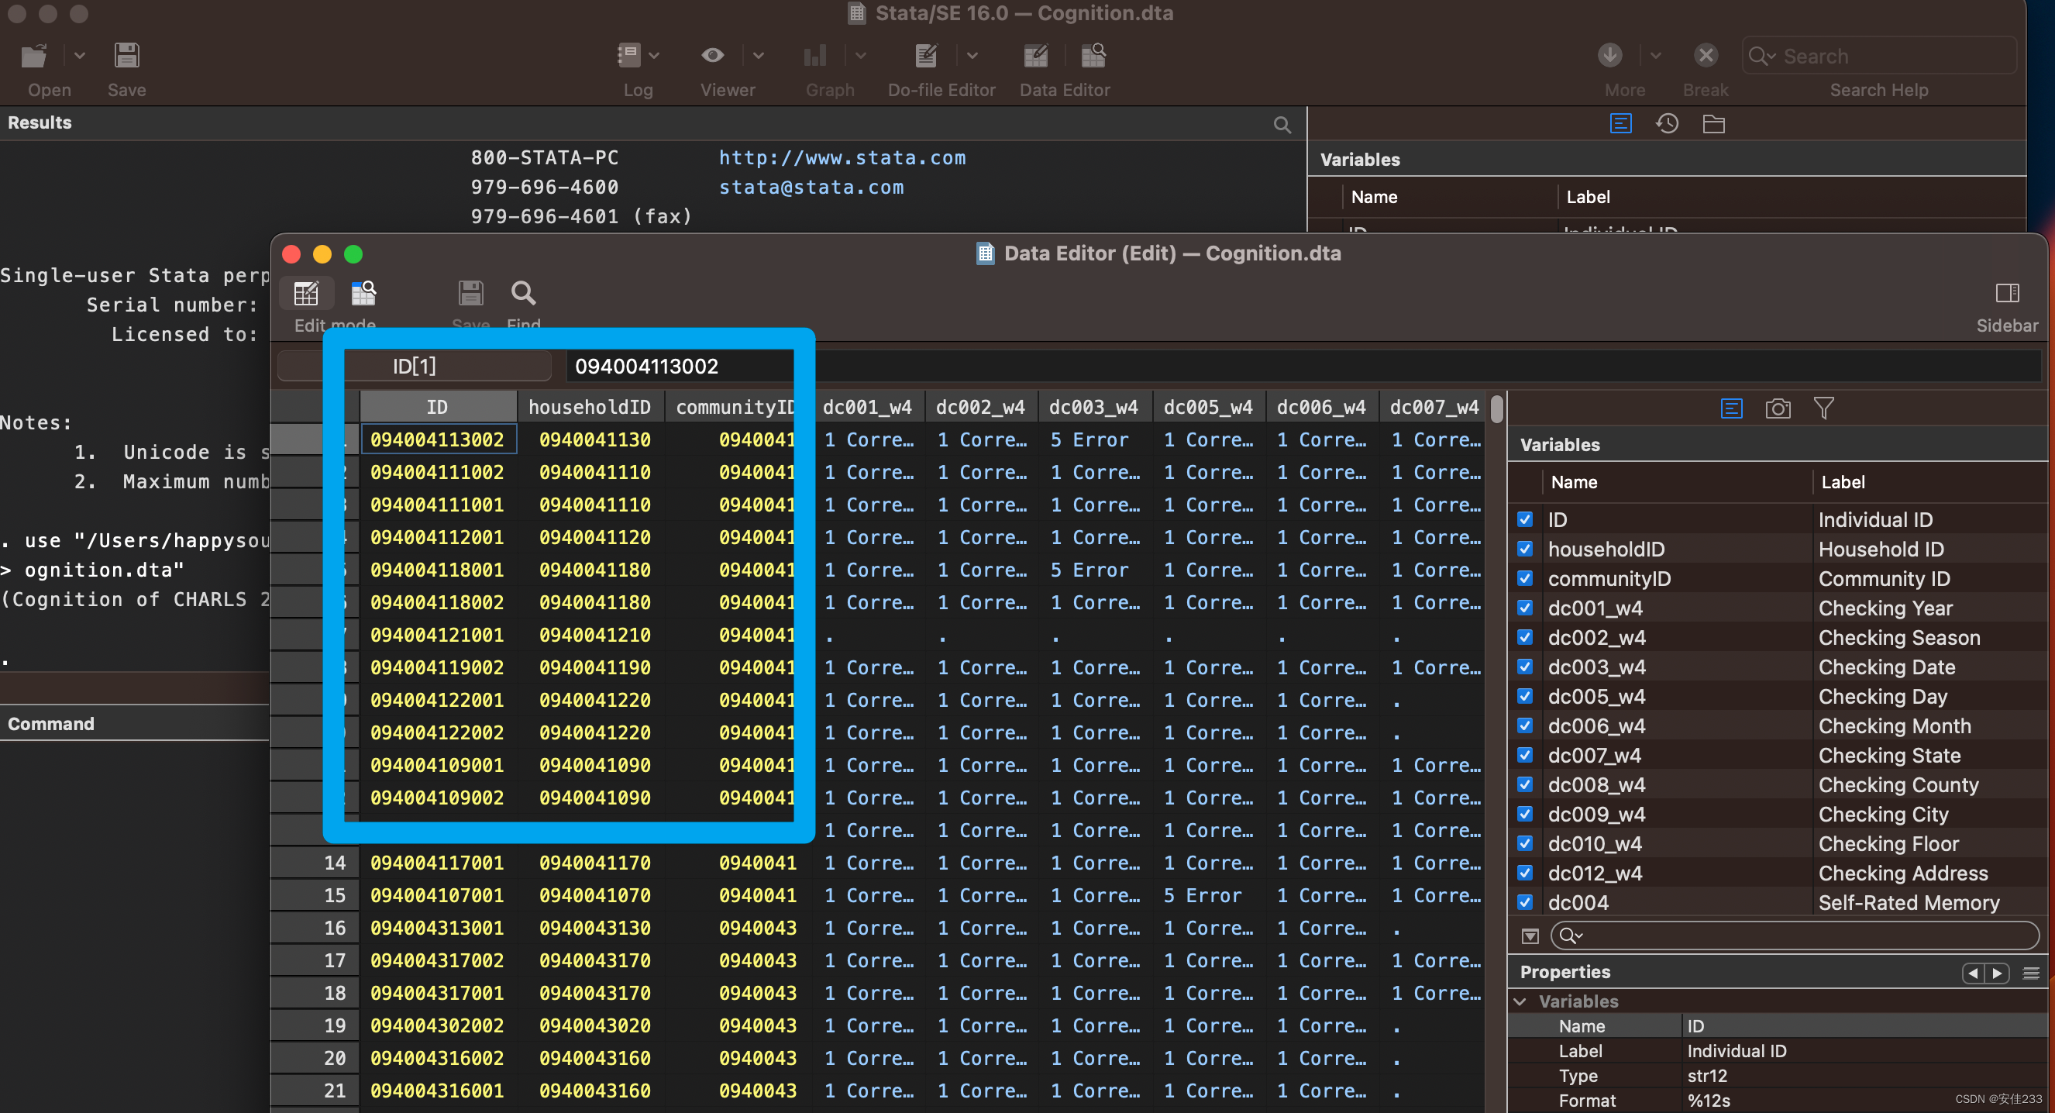The width and height of the screenshot is (2055, 1113).
Task: Click the Log toolbar icon
Action: click(x=628, y=56)
